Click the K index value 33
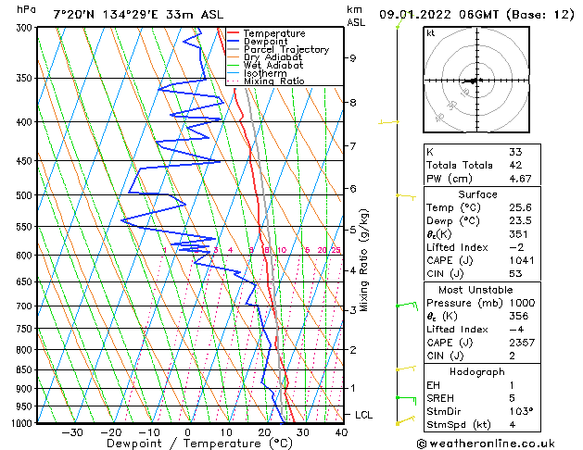This screenshot has height=450, width=583. coord(515,152)
